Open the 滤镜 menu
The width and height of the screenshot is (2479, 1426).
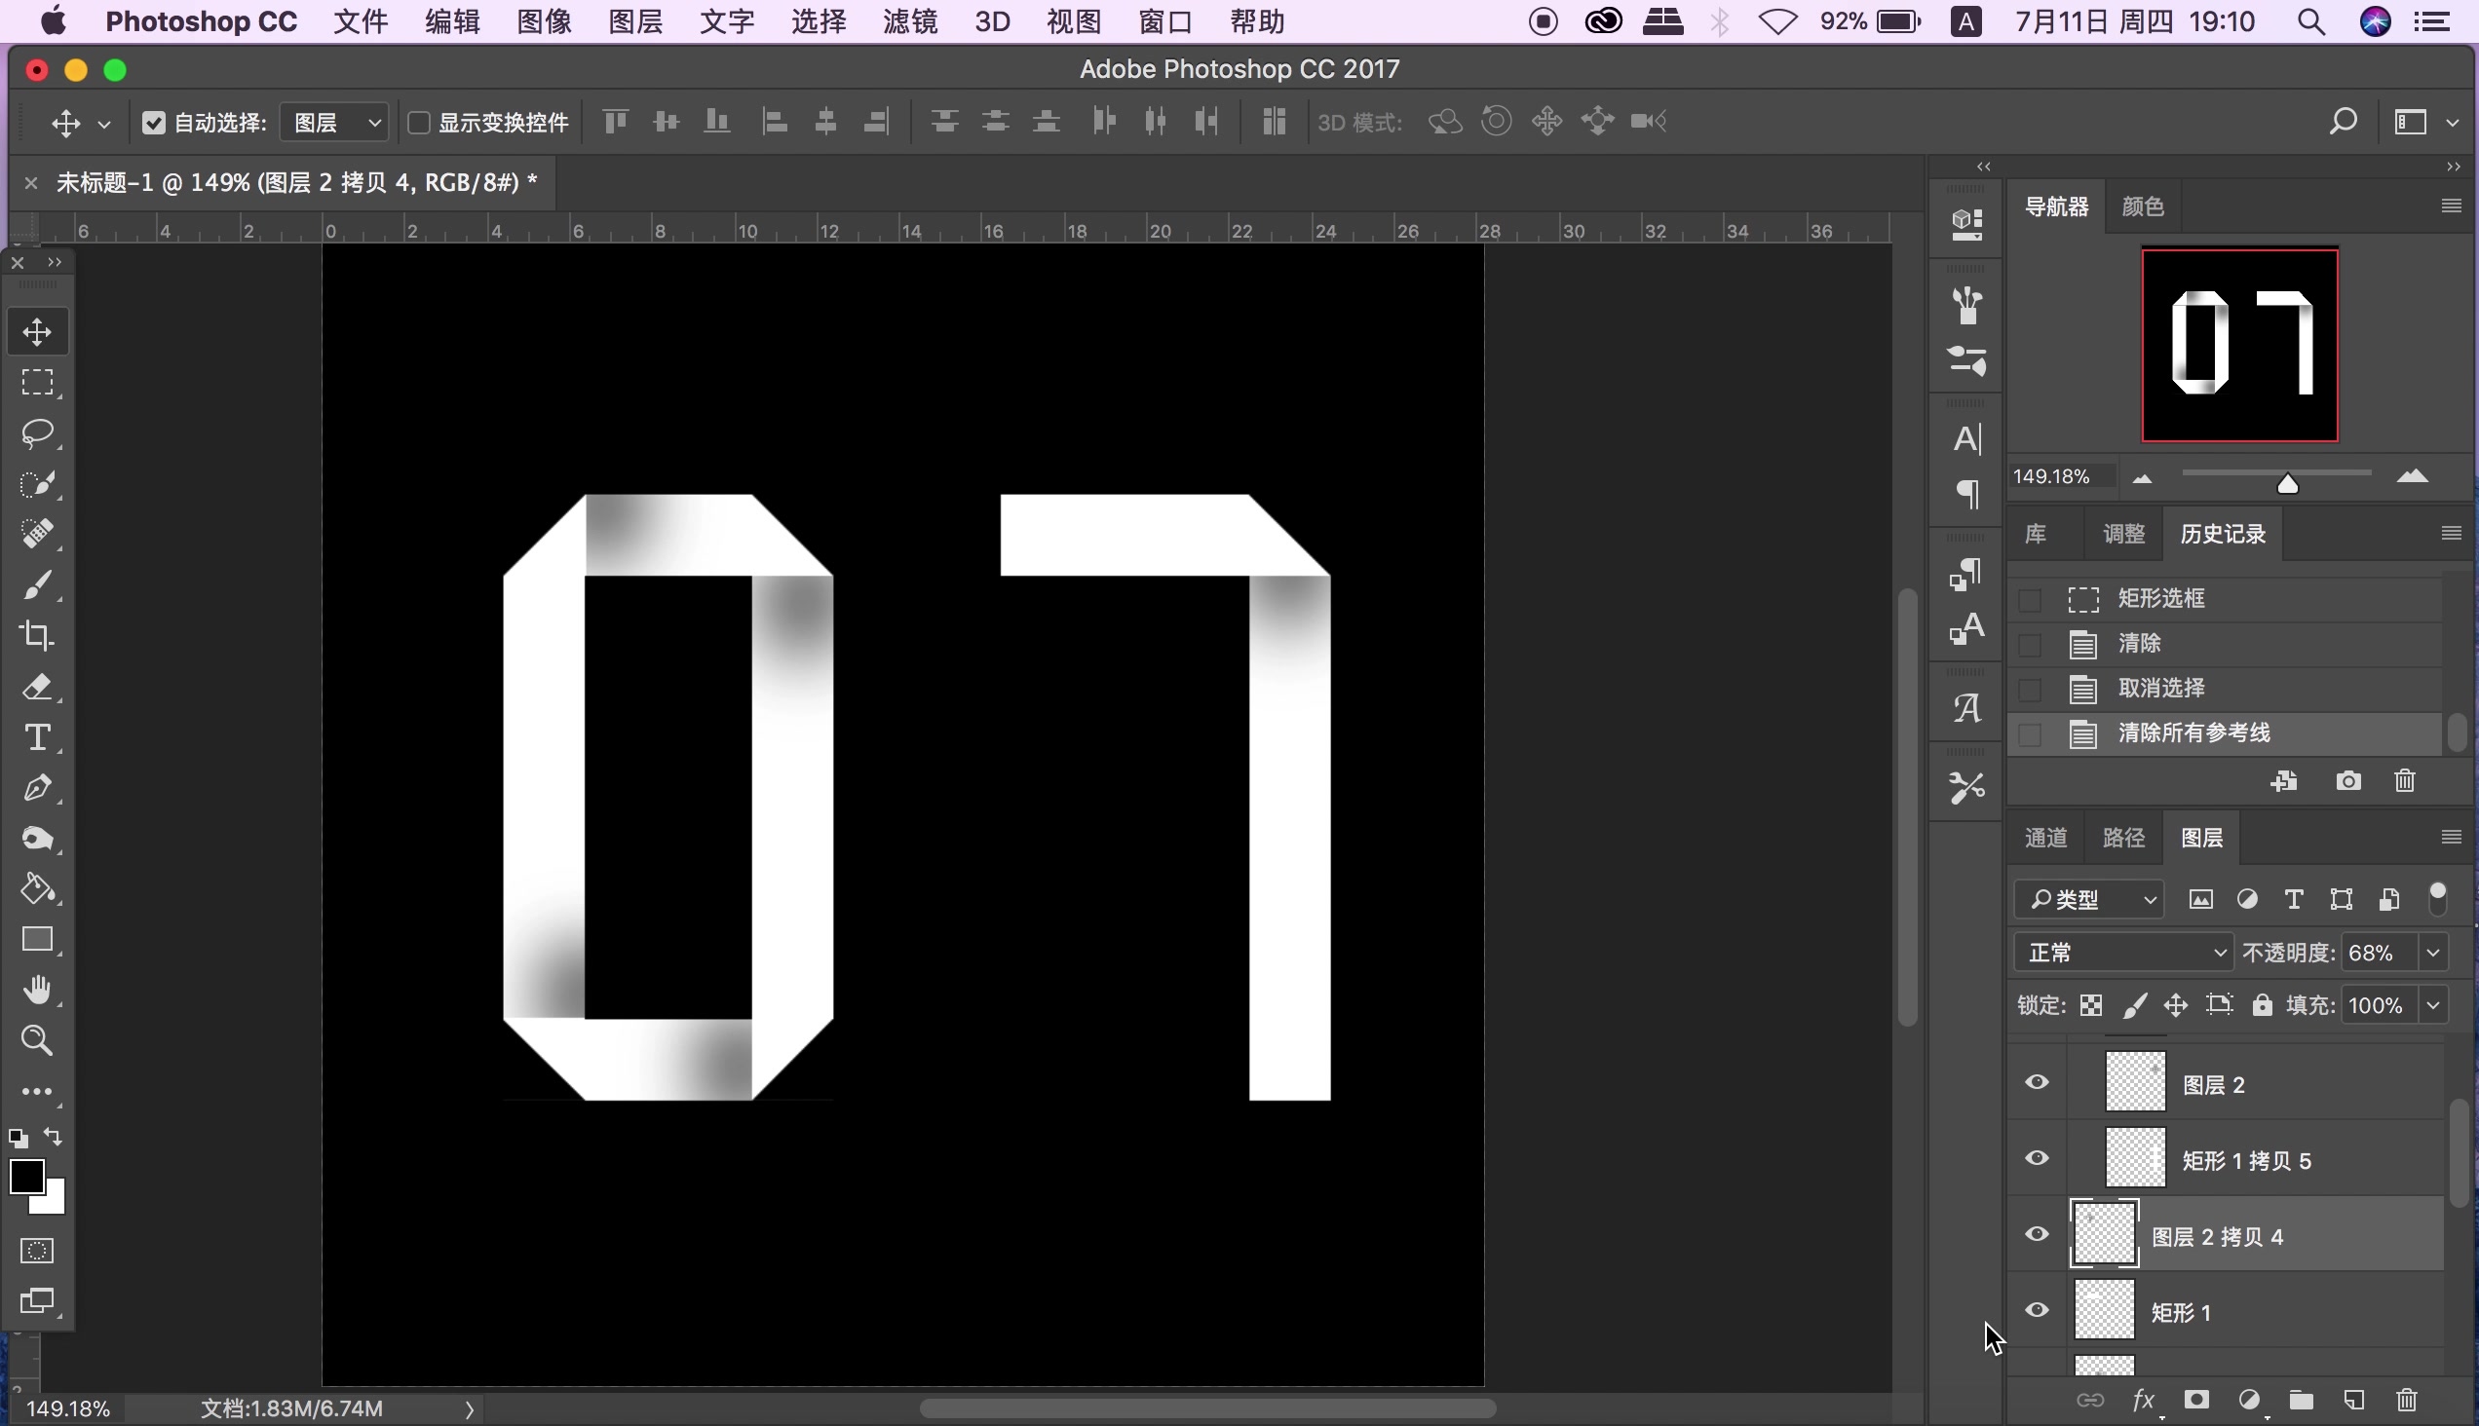click(908, 21)
